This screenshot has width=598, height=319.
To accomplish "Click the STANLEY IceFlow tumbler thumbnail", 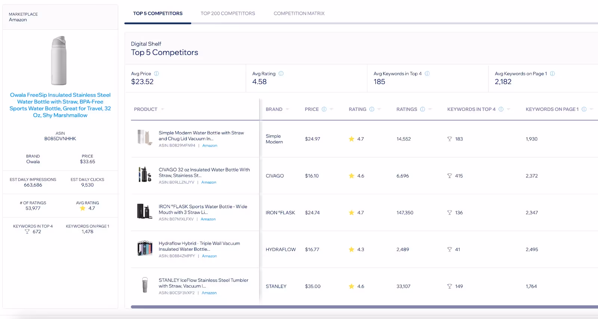I will (x=145, y=285).
